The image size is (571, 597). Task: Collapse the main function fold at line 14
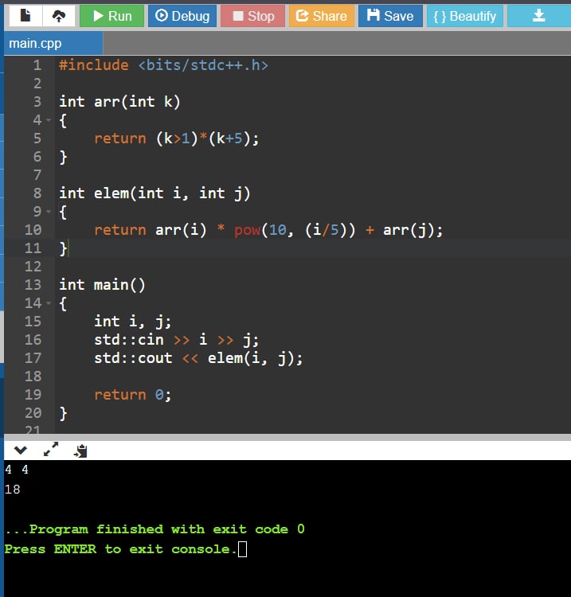[49, 303]
